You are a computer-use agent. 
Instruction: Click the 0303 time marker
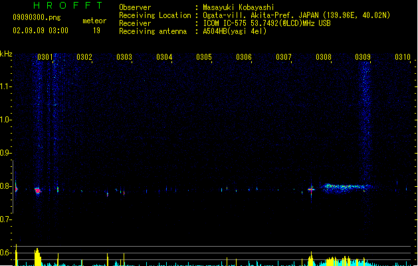124,57
